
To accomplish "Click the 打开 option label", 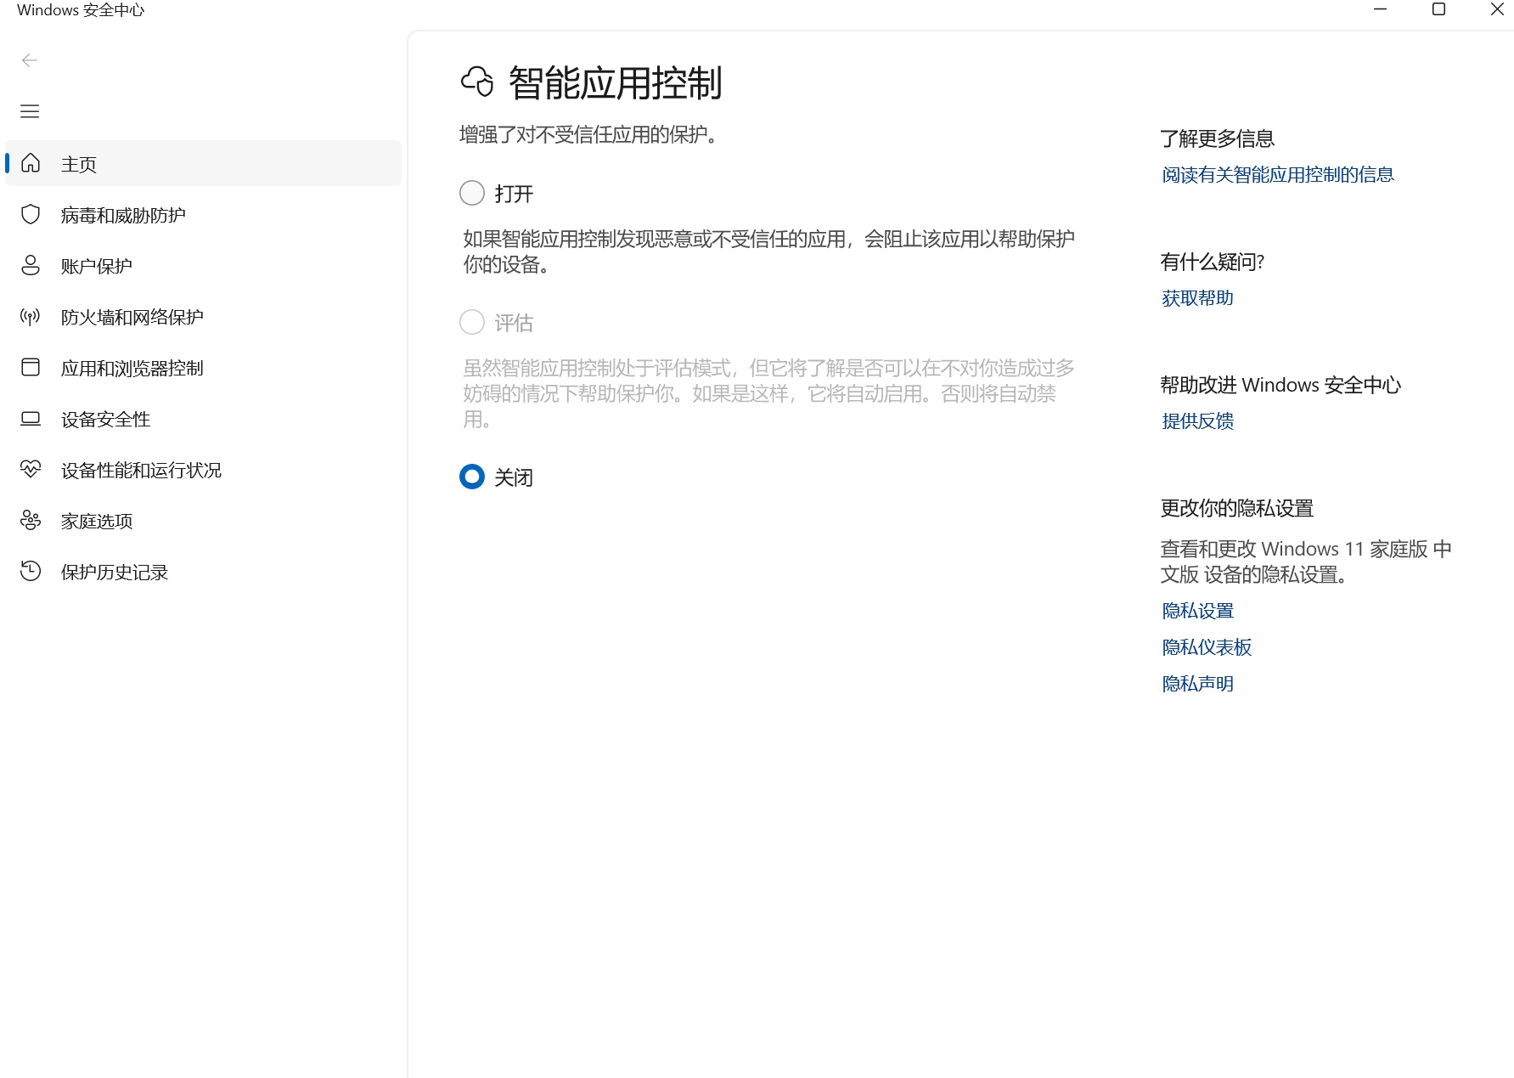I will tap(514, 194).
